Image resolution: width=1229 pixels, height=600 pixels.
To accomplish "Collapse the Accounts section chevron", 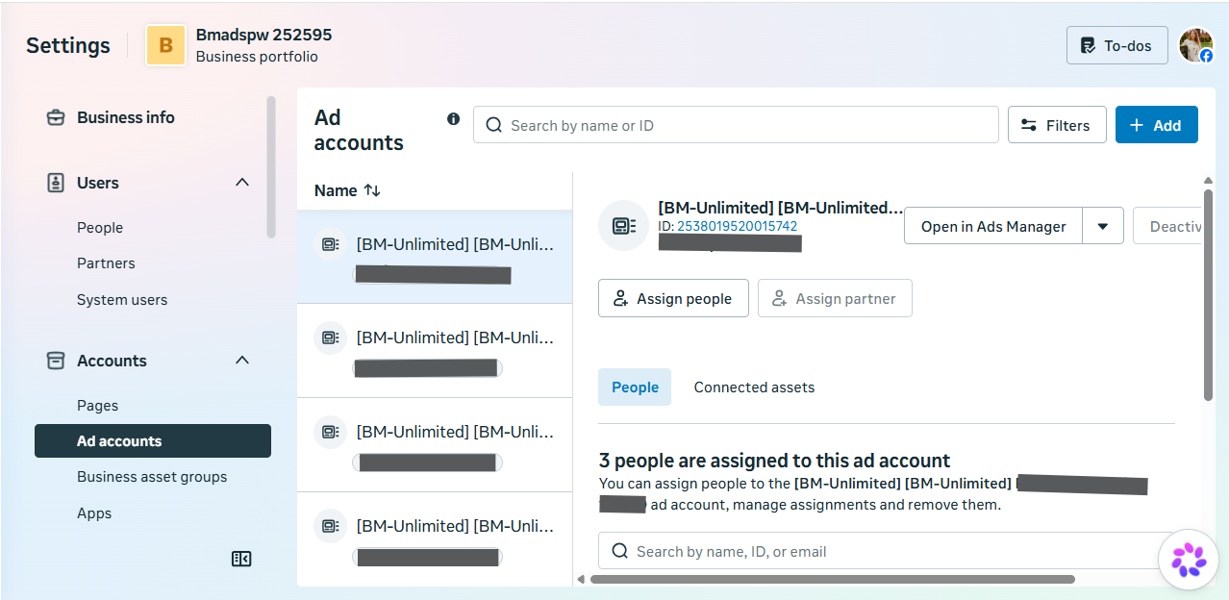I will 242,361.
